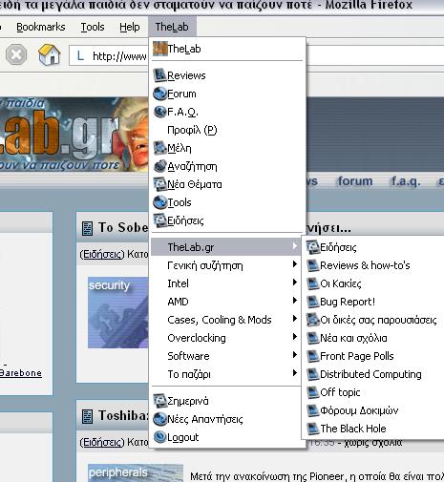Click the Off topic submenu icon
Screen dimensions: 444x482
click(313, 392)
